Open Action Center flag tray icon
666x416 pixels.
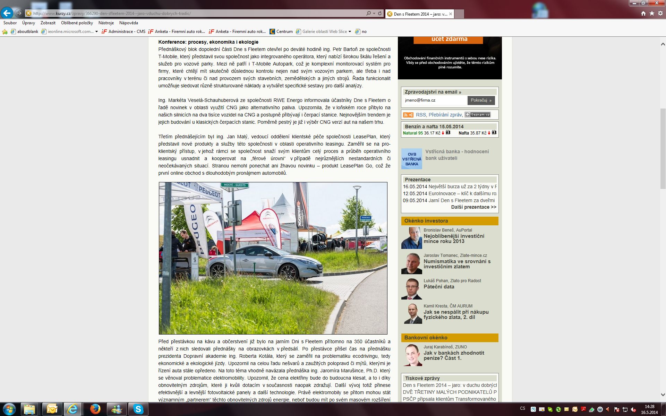pyautogui.click(x=617, y=409)
